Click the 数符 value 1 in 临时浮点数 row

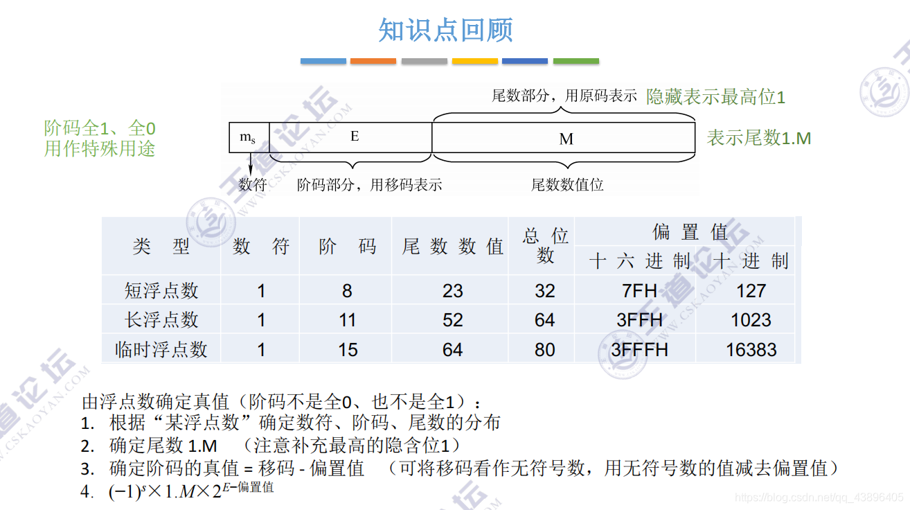(x=261, y=349)
